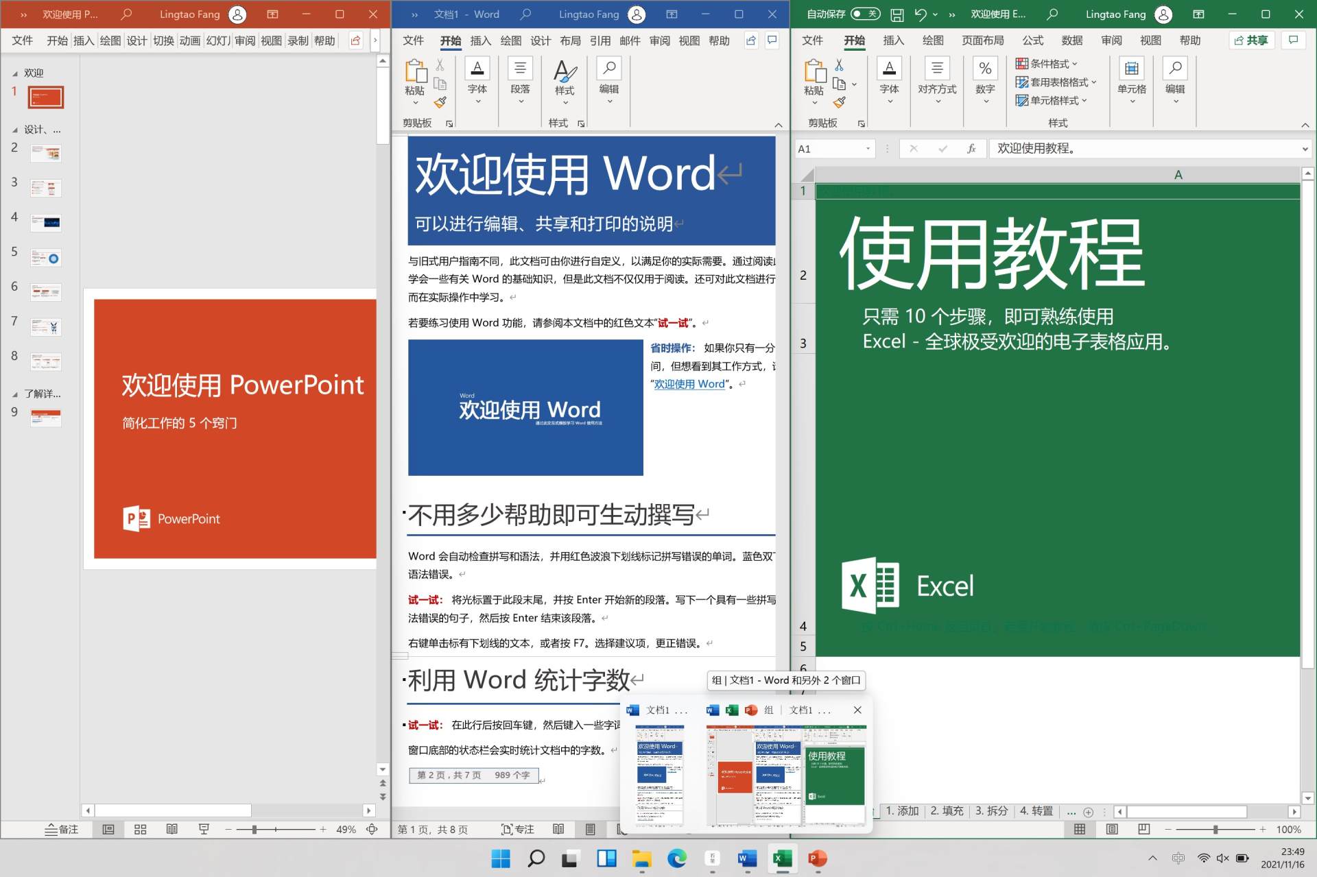This screenshot has height=877, width=1317.
Task: Select the Format Painter brush in Excel
Action: pyautogui.click(x=839, y=102)
